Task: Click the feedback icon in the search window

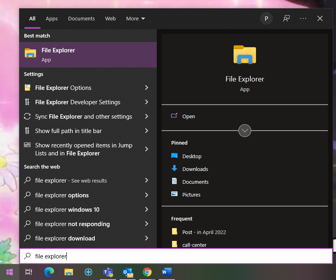Action: 286,18
